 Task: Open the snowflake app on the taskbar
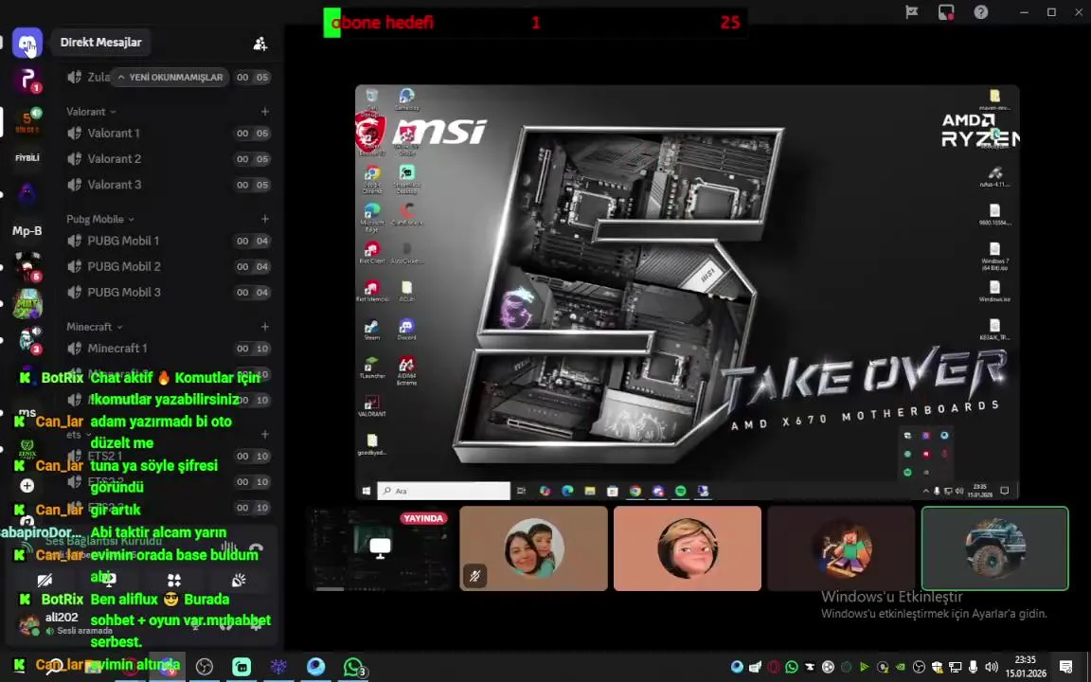point(278,667)
